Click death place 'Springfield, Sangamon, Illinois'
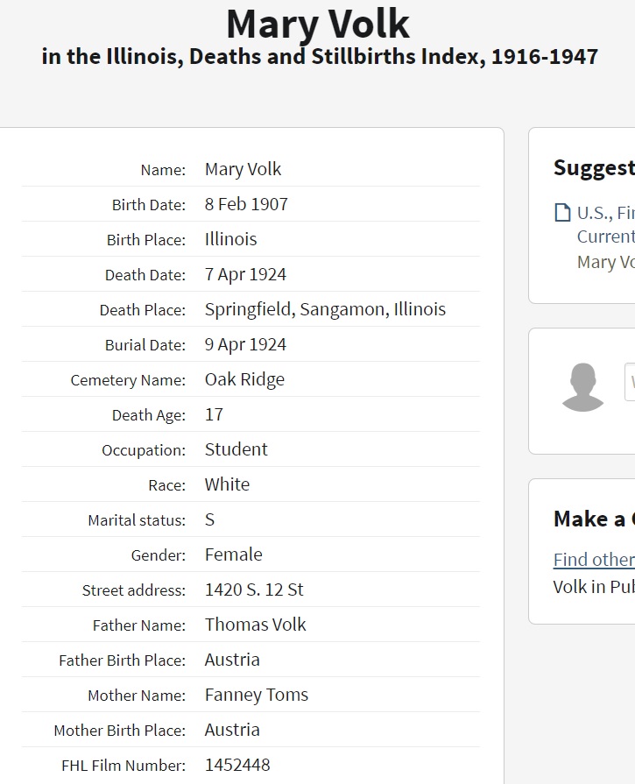This screenshot has width=635, height=784. (325, 309)
